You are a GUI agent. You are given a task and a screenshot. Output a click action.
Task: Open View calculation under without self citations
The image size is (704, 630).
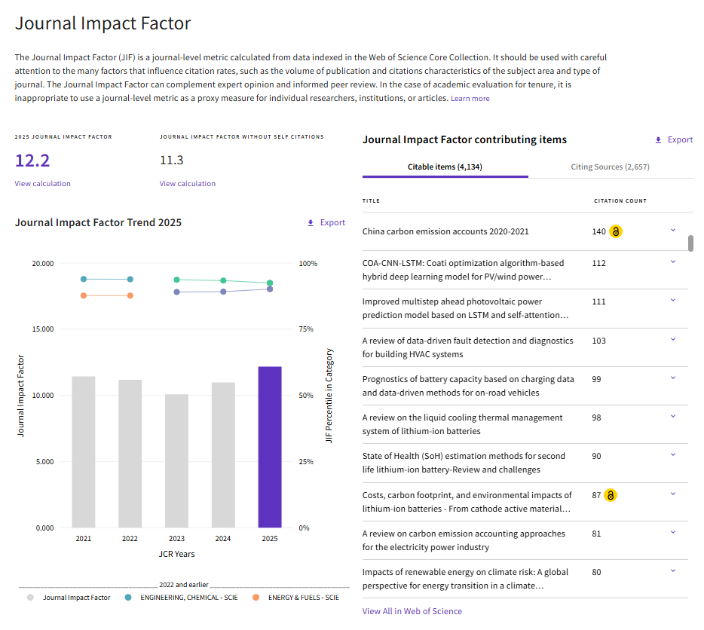[188, 184]
